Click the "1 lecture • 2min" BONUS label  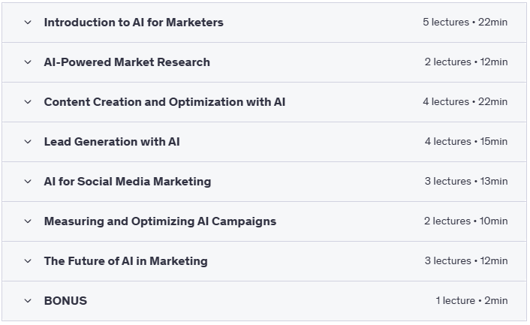tap(471, 301)
